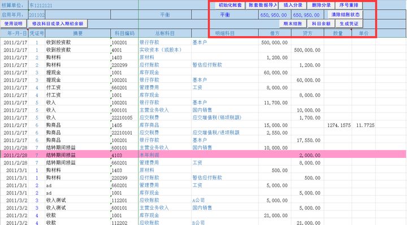Click the 删除分录 delete entry button
The image size is (407, 225).
[321, 5]
